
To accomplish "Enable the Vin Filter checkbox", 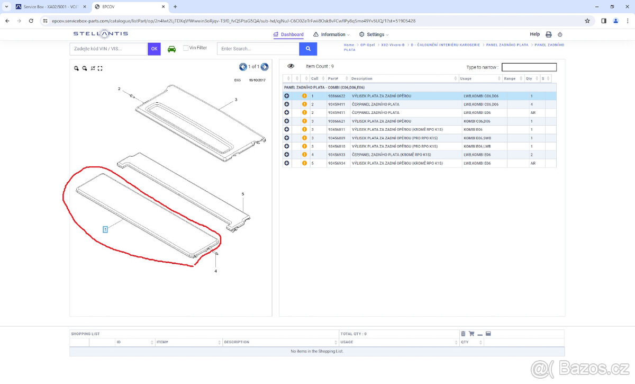I will coord(186,48).
